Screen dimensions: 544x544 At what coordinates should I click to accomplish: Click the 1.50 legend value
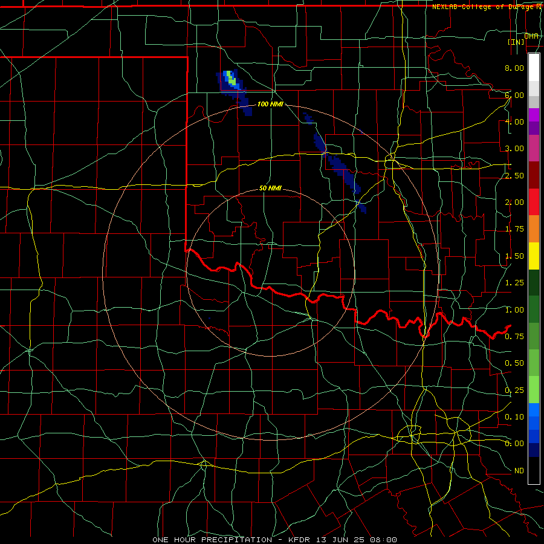(514, 256)
